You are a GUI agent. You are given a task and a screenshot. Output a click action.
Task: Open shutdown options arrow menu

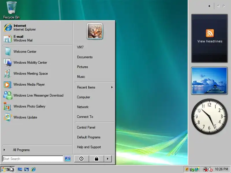[108, 159]
